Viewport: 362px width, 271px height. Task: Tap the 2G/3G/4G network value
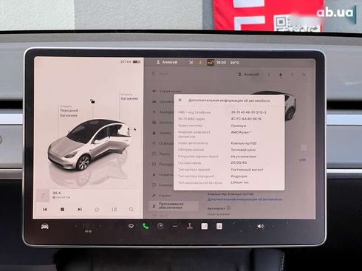click(239, 162)
